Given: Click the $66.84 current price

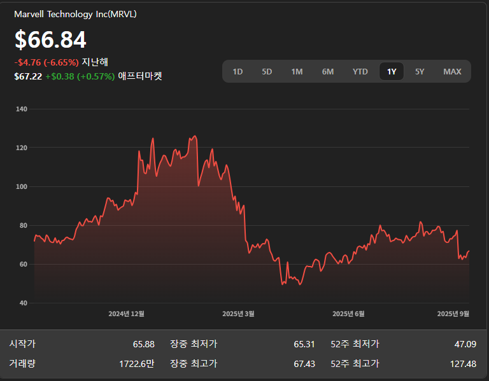Looking at the screenshot, I should (x=50, y=39).
